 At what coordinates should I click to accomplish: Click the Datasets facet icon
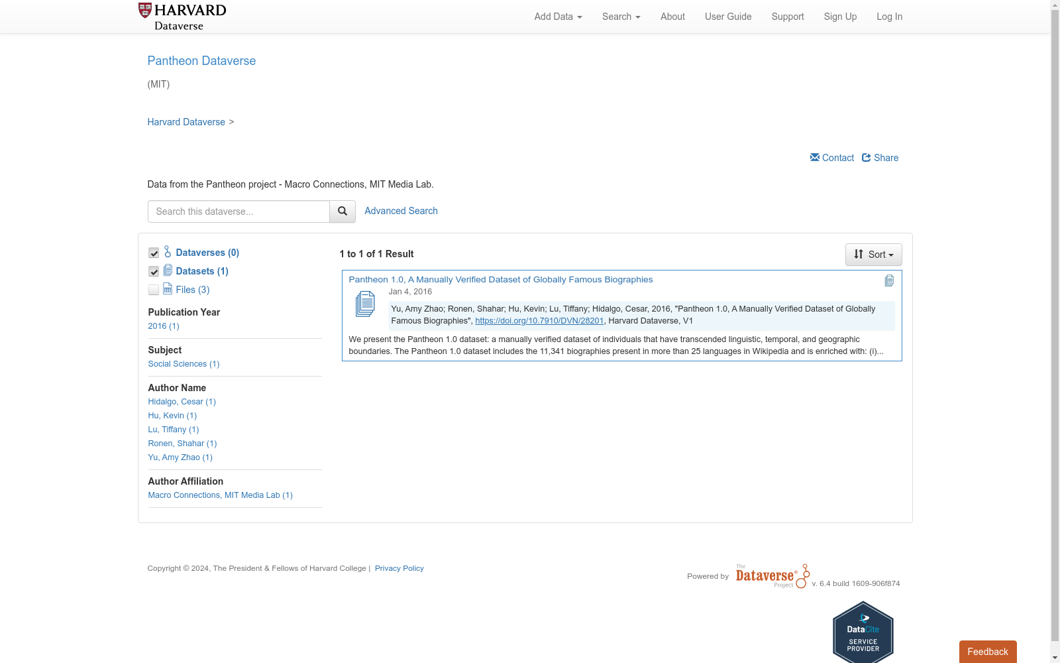(168, 271)
